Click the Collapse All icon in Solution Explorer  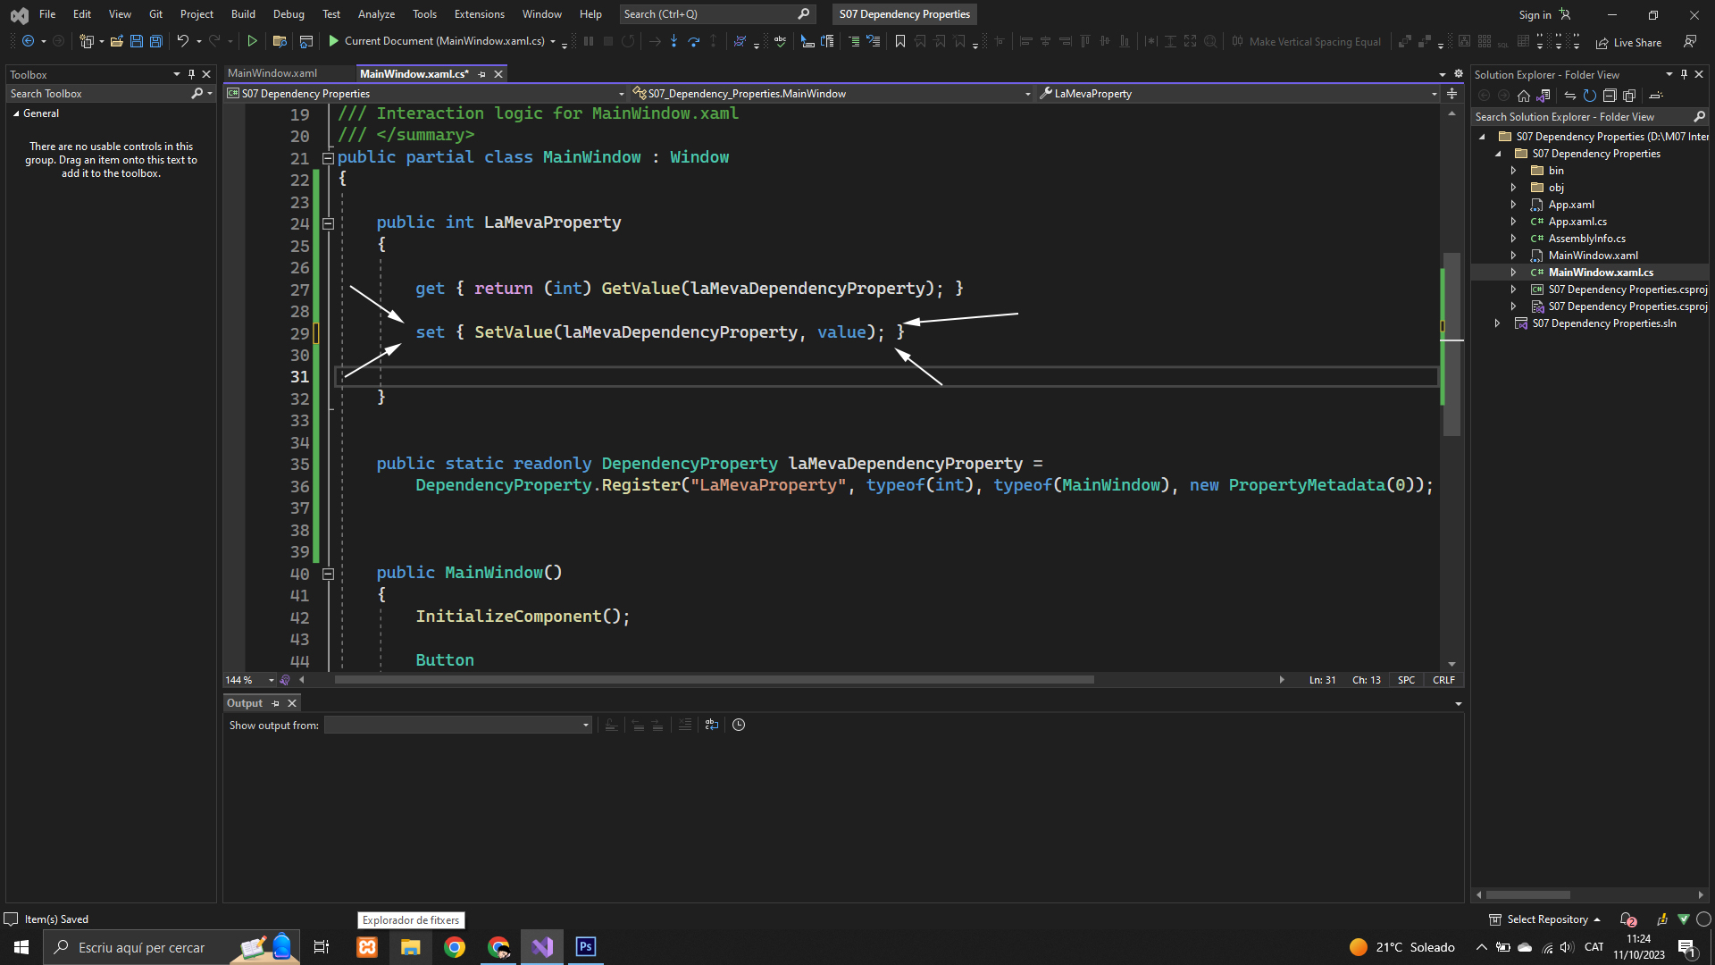(x=1610, y=96)
